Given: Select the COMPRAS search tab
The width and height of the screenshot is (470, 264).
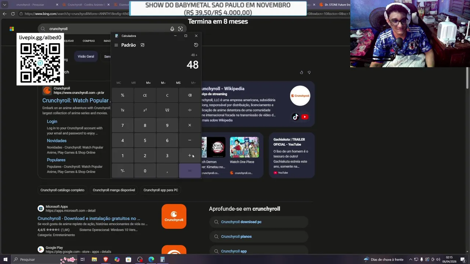Looking at the screenshot, I should coord(88,41).
